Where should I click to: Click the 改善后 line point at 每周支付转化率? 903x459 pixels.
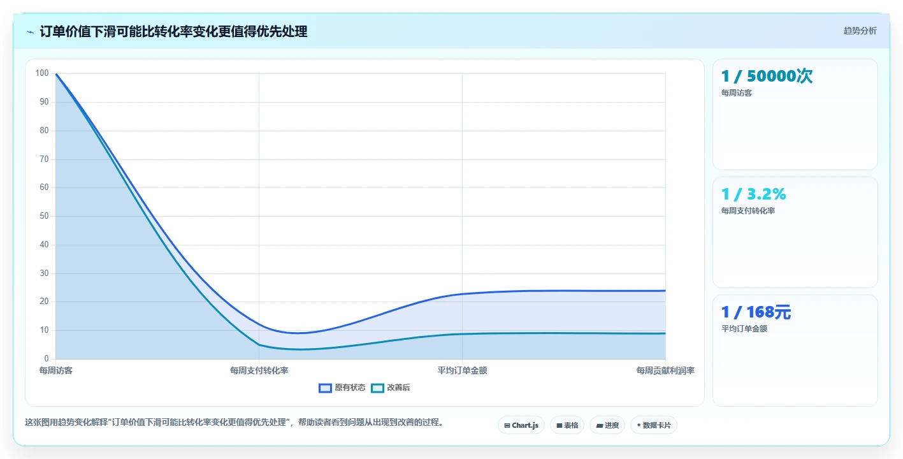click(x=259, y=345)
